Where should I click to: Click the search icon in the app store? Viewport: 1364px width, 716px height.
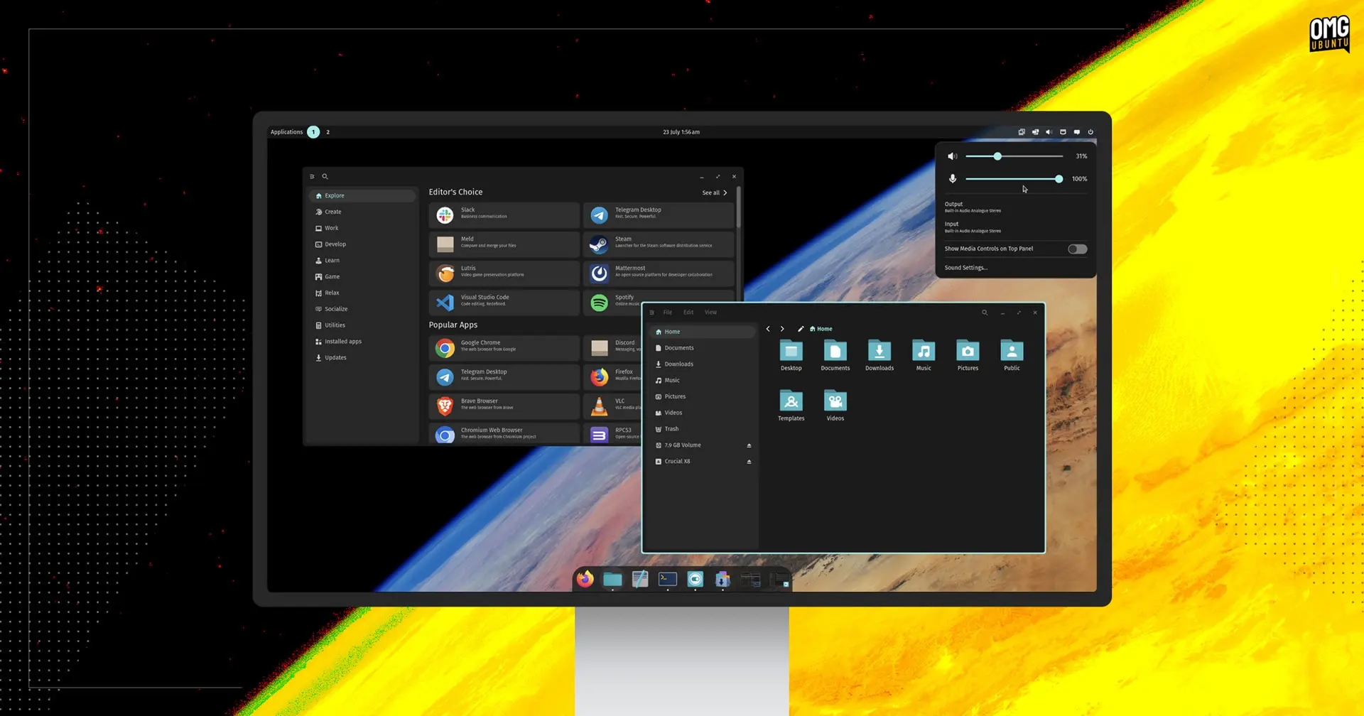pyautogui.click(x=325, y=177)
